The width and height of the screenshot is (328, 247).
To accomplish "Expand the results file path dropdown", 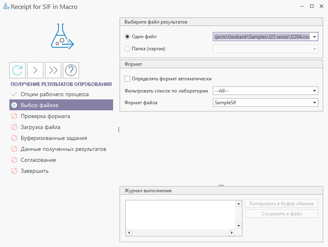I will (x=315, y=37).
